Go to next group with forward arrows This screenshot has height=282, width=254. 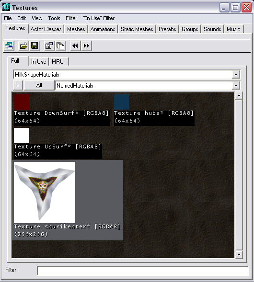point(86,45)
